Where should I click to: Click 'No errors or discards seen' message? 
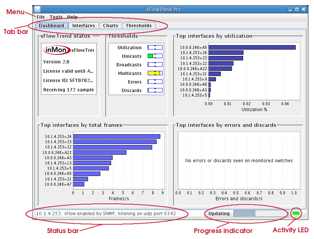pos(239,161)
